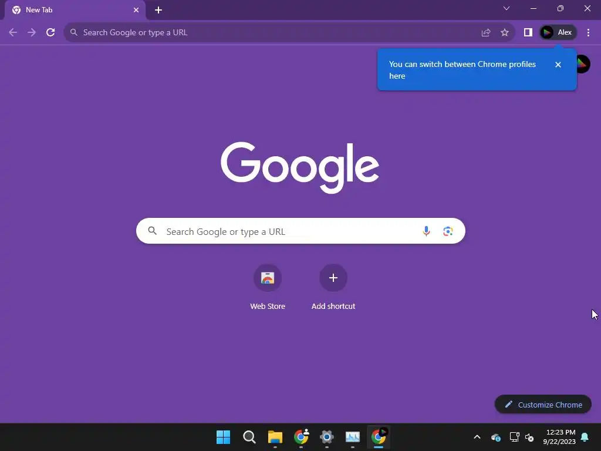Open the Alex profile menu
The height and width of the screenshot is (451, 601).
[x=558, y=33]
